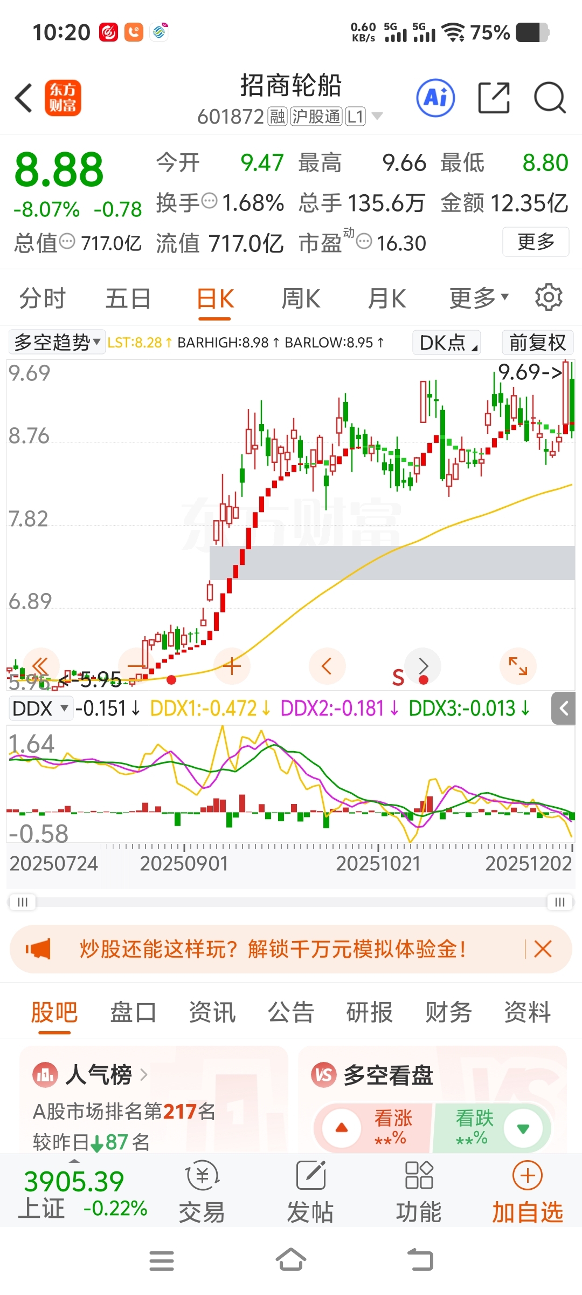The height and width of the screenshot is (1295, 582).
Task: Tap the 多空看盘 VS icon
Action: click(323, 1075)
